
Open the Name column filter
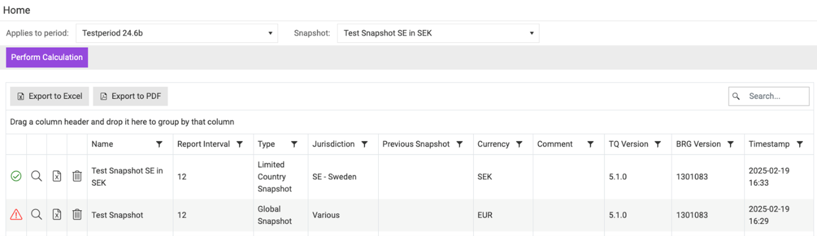coord(159,145)
